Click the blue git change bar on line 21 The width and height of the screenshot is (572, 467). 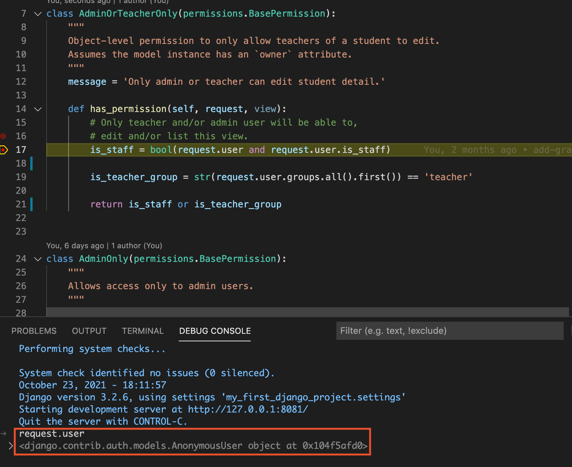[x=31, y=204]
